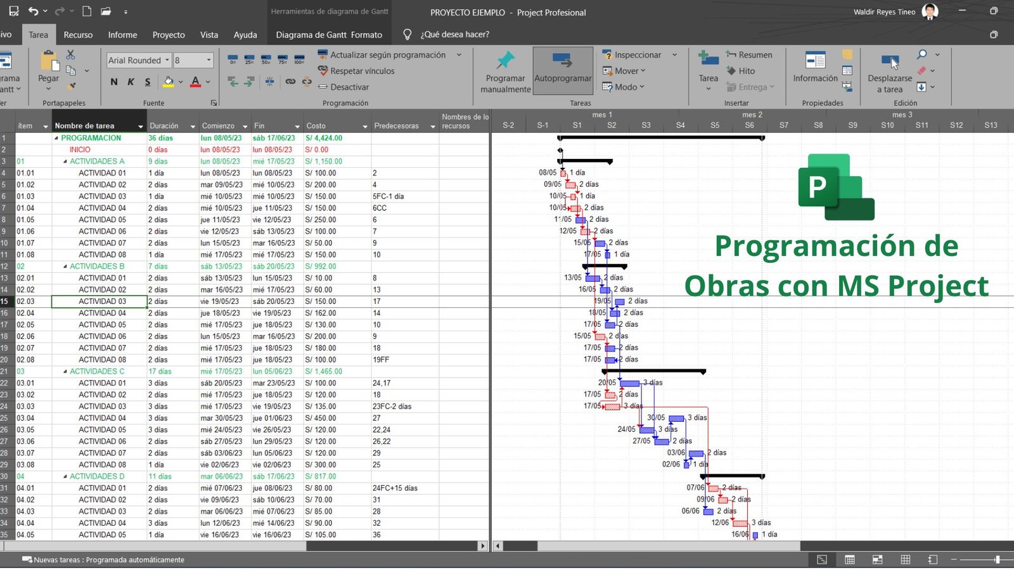This screenshot has height=570, width=1014.
Task: Mark task 25% complete
Action: [249, 59]
